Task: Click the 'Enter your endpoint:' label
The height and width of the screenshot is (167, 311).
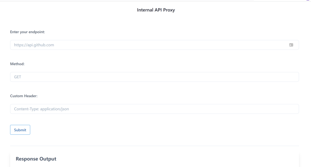Action: click(28, 32)
